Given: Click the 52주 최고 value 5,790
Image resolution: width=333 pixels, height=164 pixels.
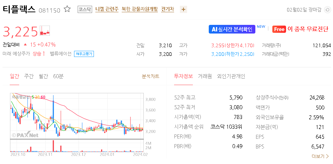Looking at the screenshot, I should (x=236, y=98).
